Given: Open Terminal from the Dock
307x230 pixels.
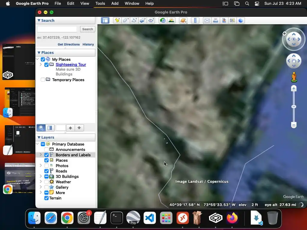Looking at the screenshot, I should point(117,218).
